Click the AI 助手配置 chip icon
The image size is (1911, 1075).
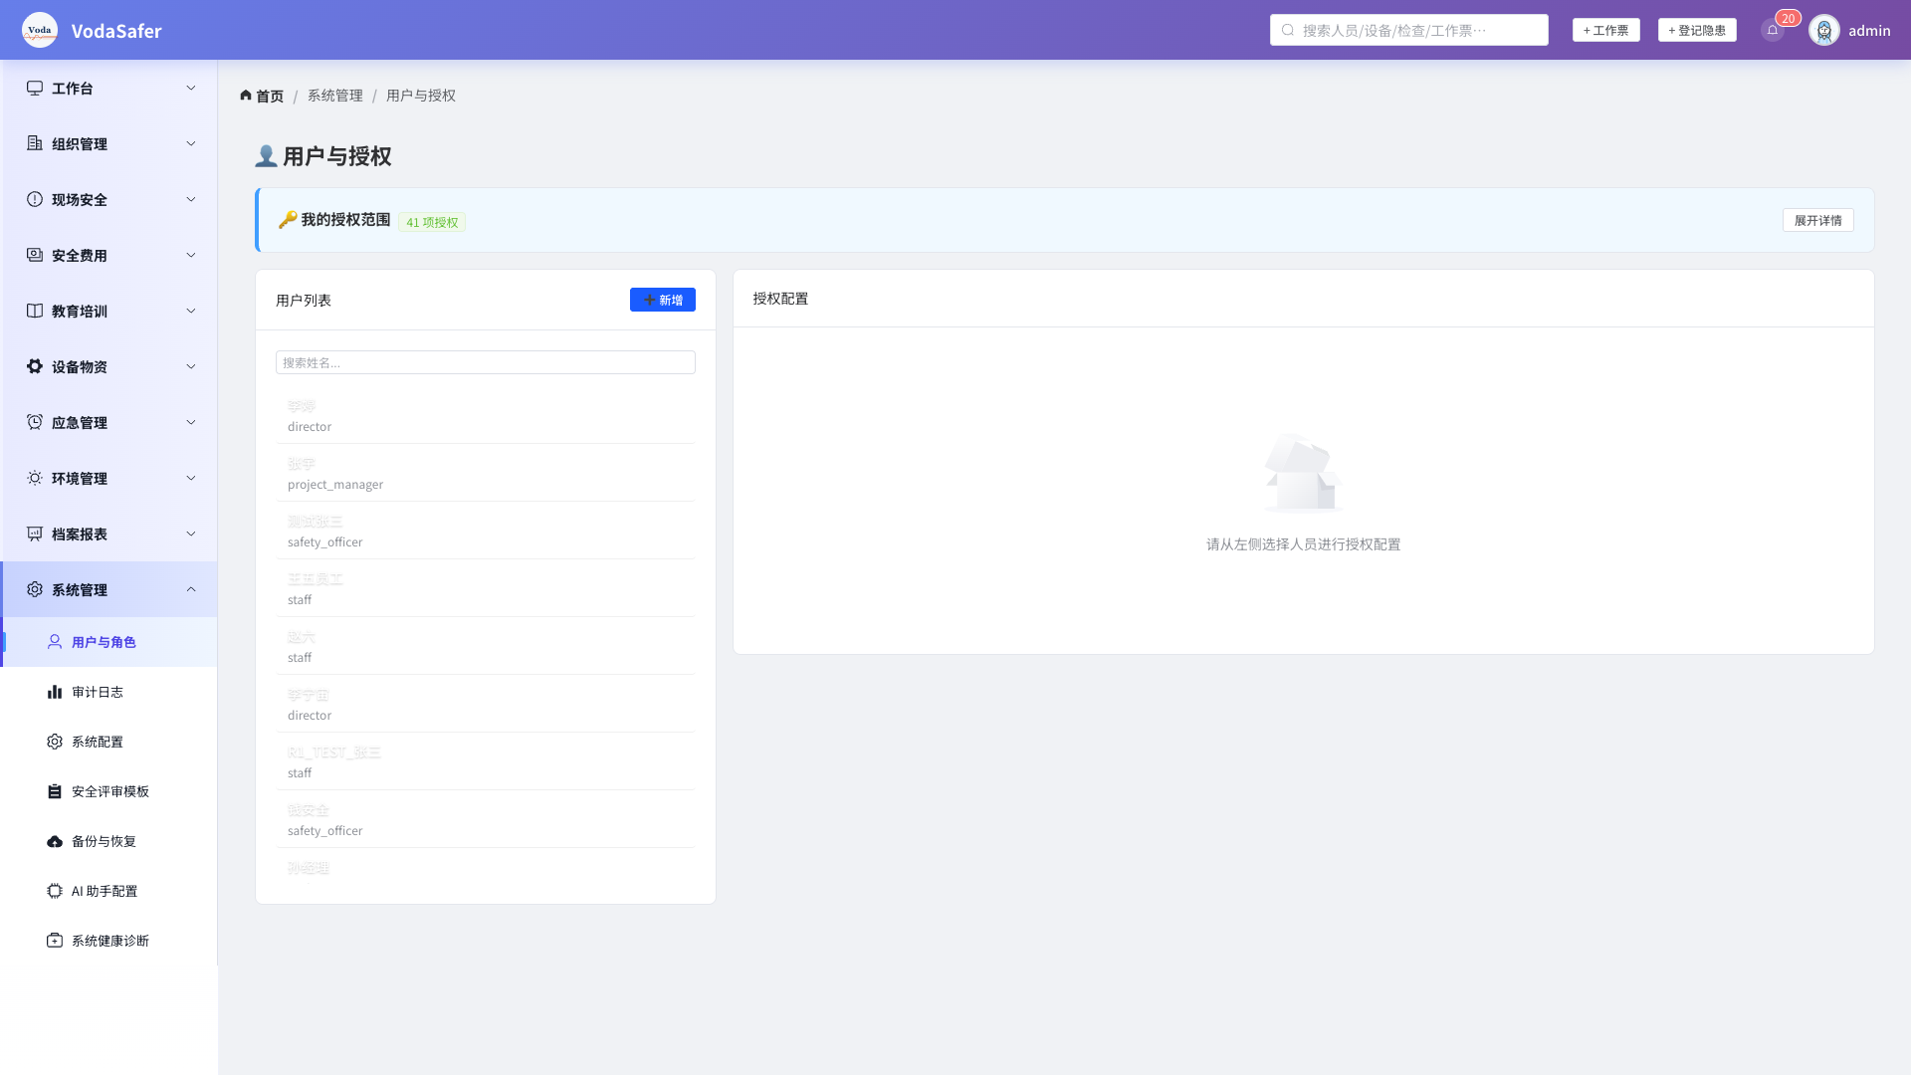pos(55,891)
